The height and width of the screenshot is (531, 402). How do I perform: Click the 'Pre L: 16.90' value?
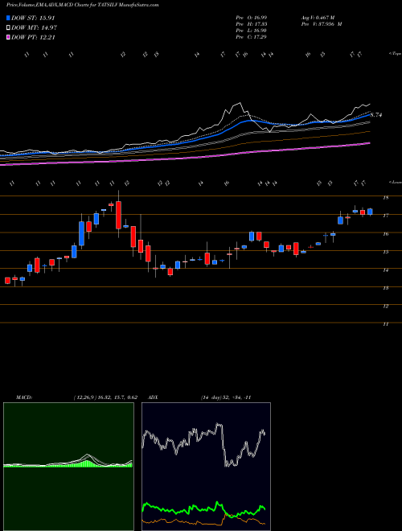tap(252, 31)
